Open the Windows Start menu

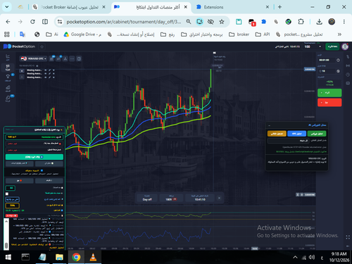tap(8, 257)
